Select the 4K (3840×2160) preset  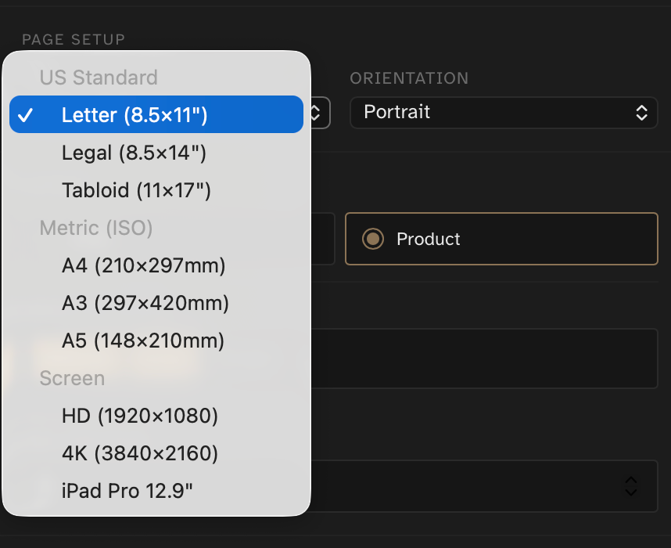(139, 453)
